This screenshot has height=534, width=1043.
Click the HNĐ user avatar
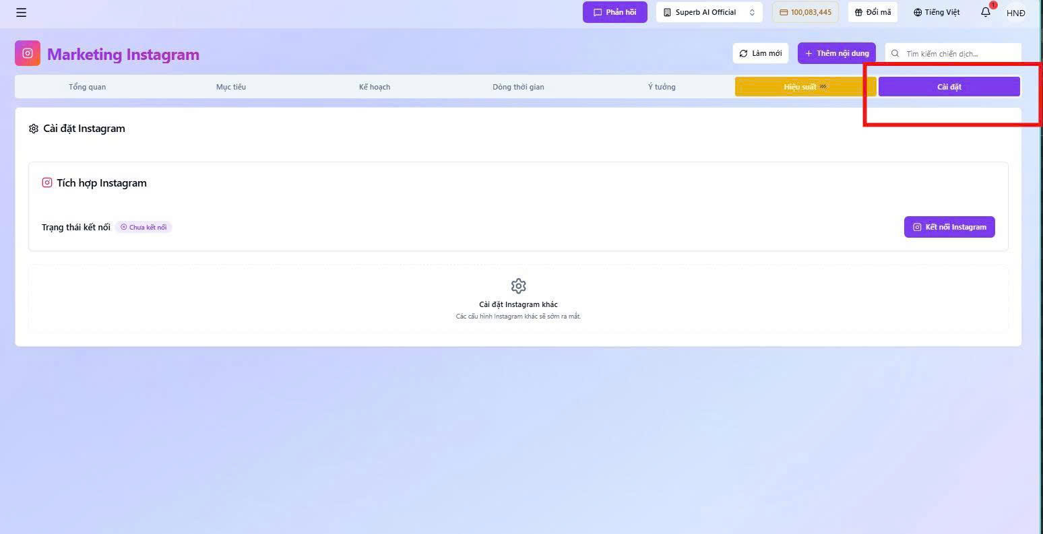point(1015,13)
